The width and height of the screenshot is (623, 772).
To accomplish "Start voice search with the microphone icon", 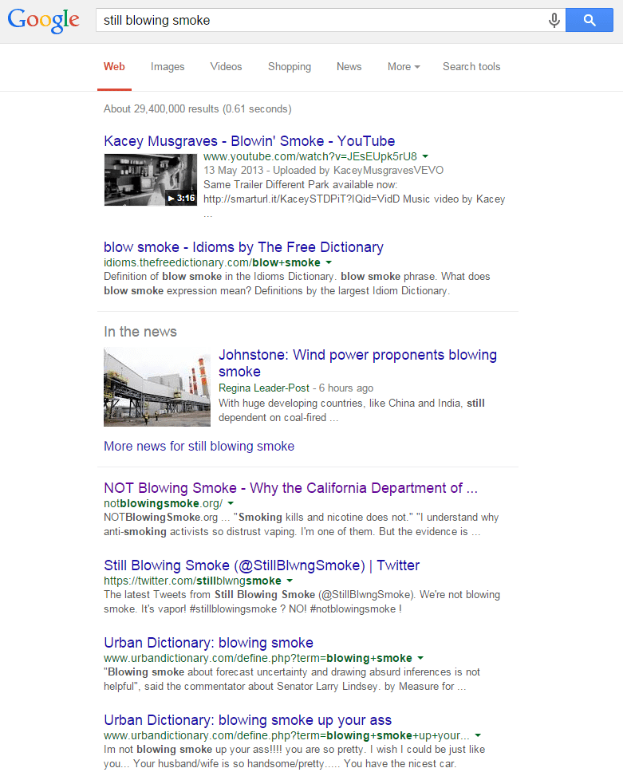I will (x=554, y=20).
